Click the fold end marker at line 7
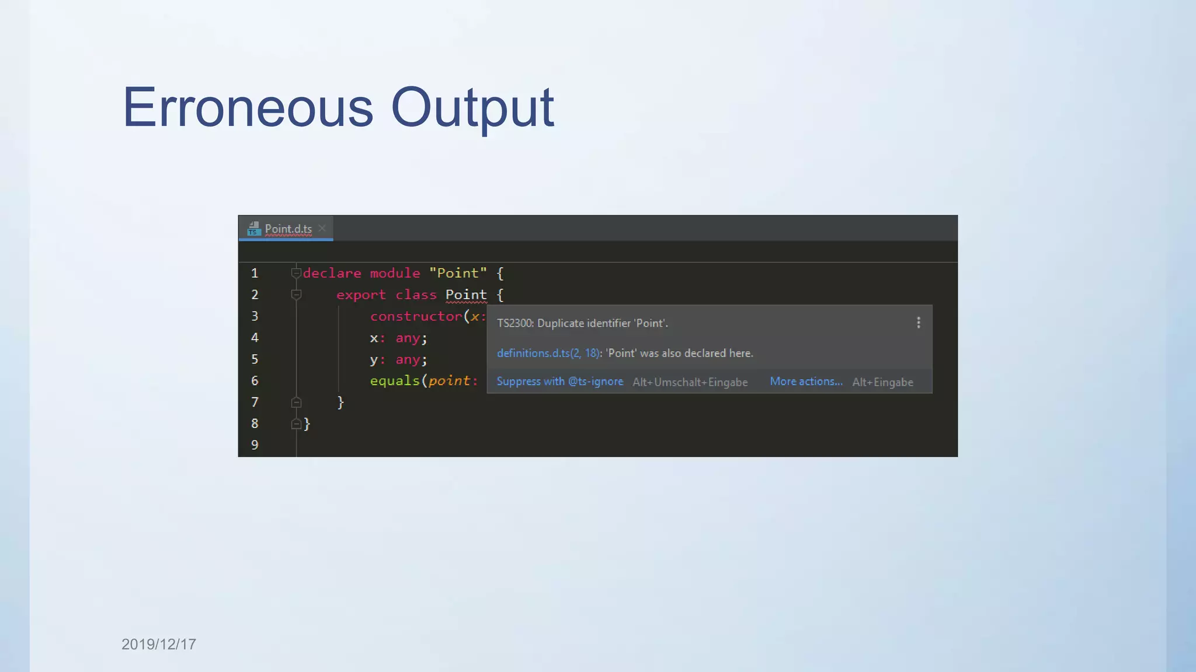The image size is (1196, 672). tap(296, 402)
